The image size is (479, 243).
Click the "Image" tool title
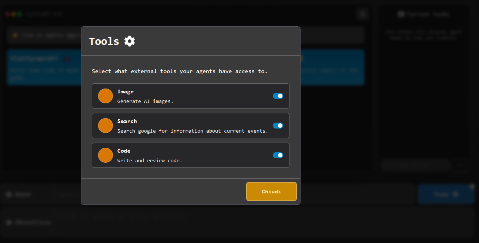pyautogui.click(x=125, y=91)
